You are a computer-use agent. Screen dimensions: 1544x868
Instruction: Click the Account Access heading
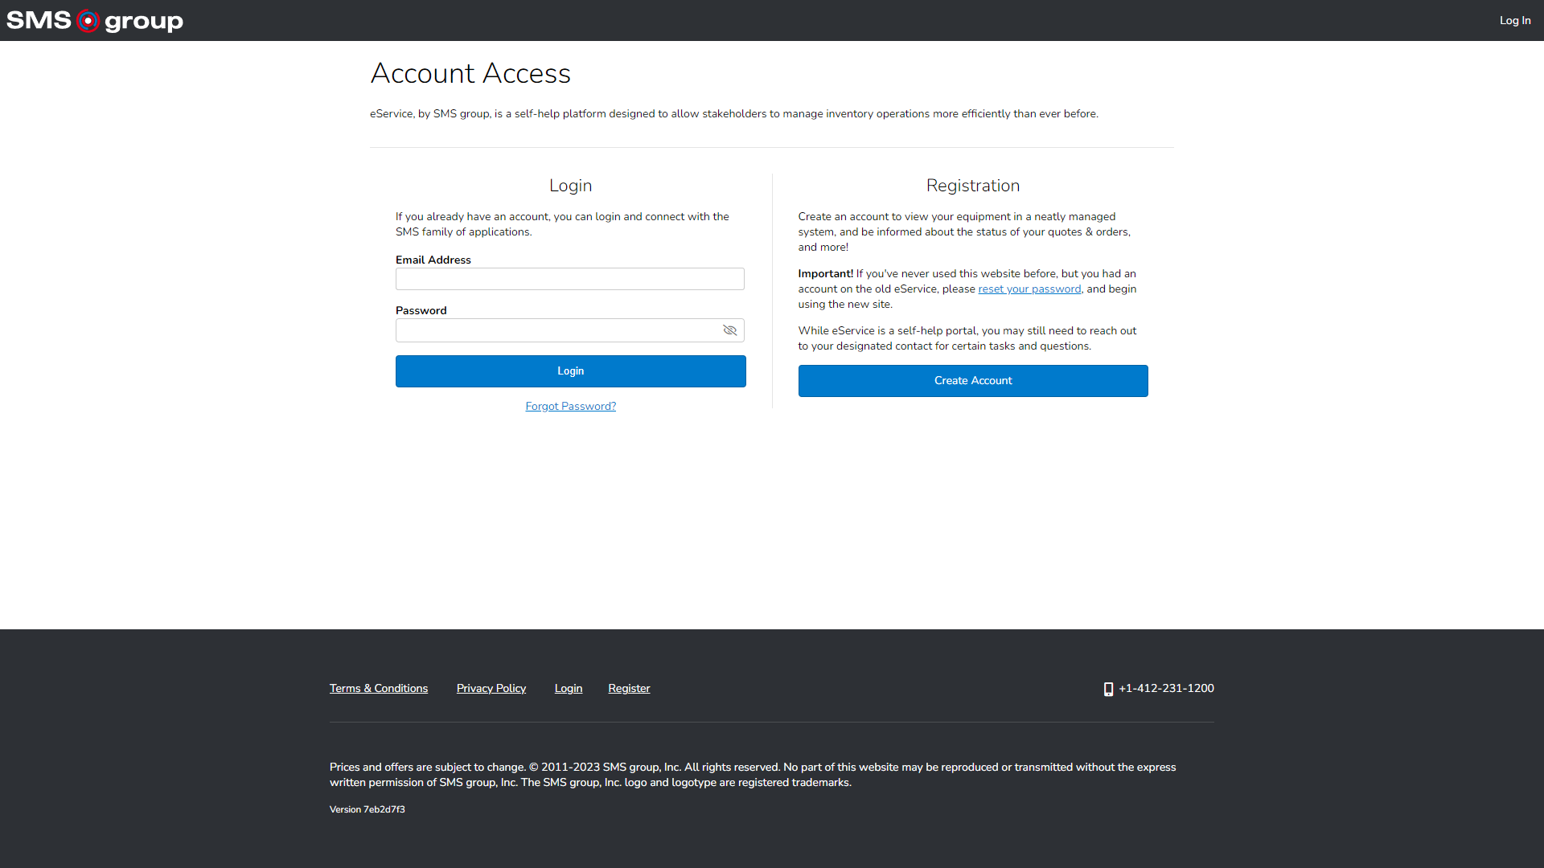click(x=470, y=73)
